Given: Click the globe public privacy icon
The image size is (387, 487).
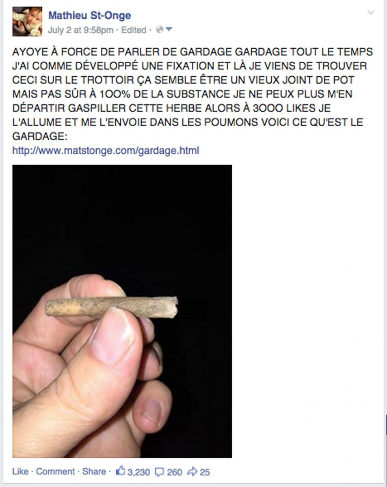Looking at the screenshot, I should [159, 30].
